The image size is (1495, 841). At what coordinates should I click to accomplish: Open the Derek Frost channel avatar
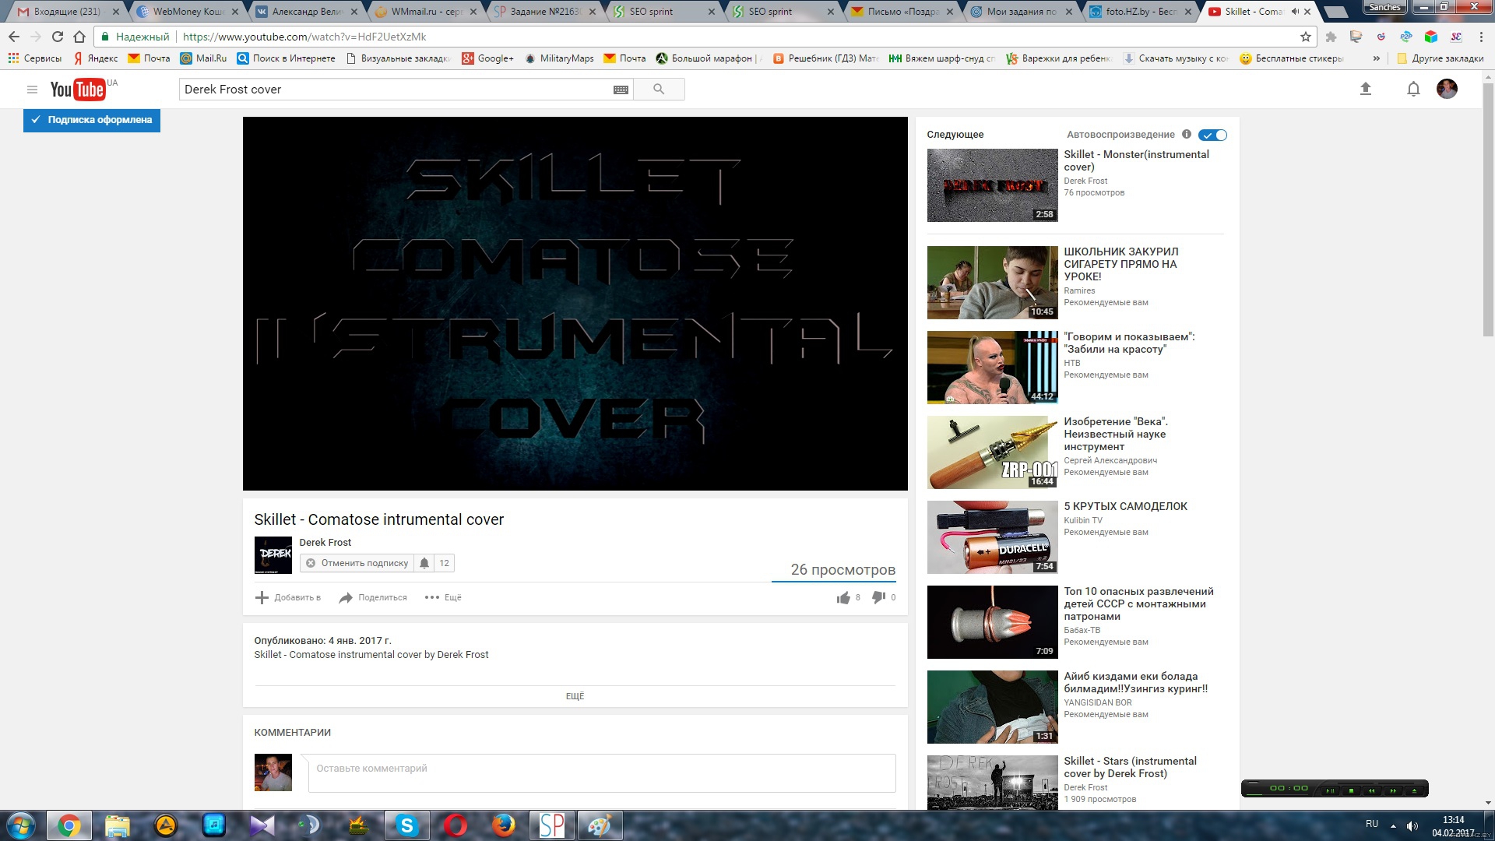273,555
